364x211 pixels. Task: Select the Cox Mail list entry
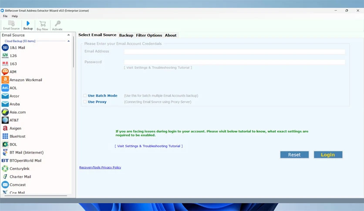[17, 192]
